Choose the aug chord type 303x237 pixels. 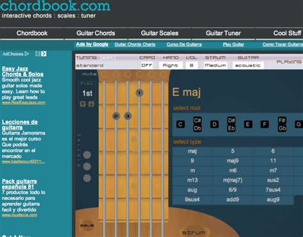192,190
